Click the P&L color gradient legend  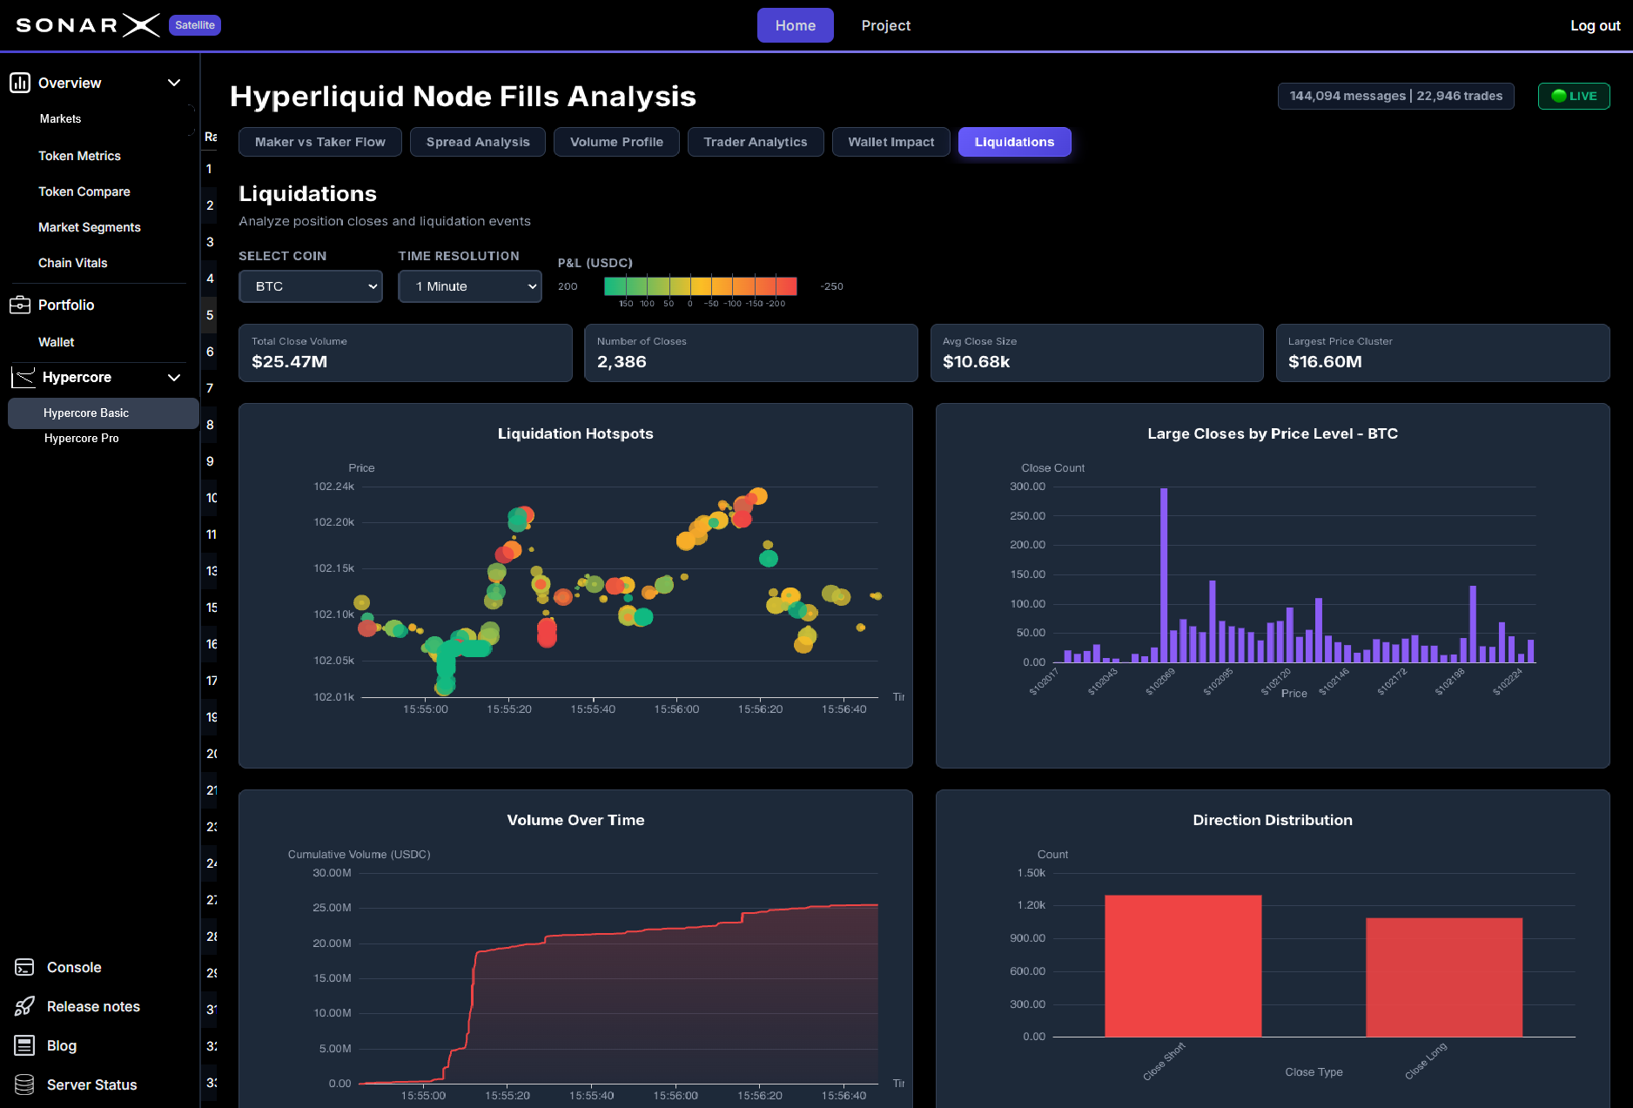(x=701, y=286)
